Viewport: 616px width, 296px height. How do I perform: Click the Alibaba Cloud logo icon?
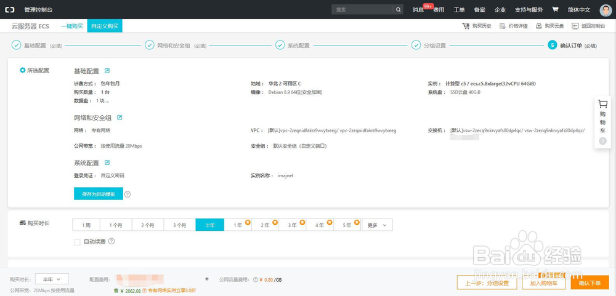pyautogui.click(x=9, y=9)
